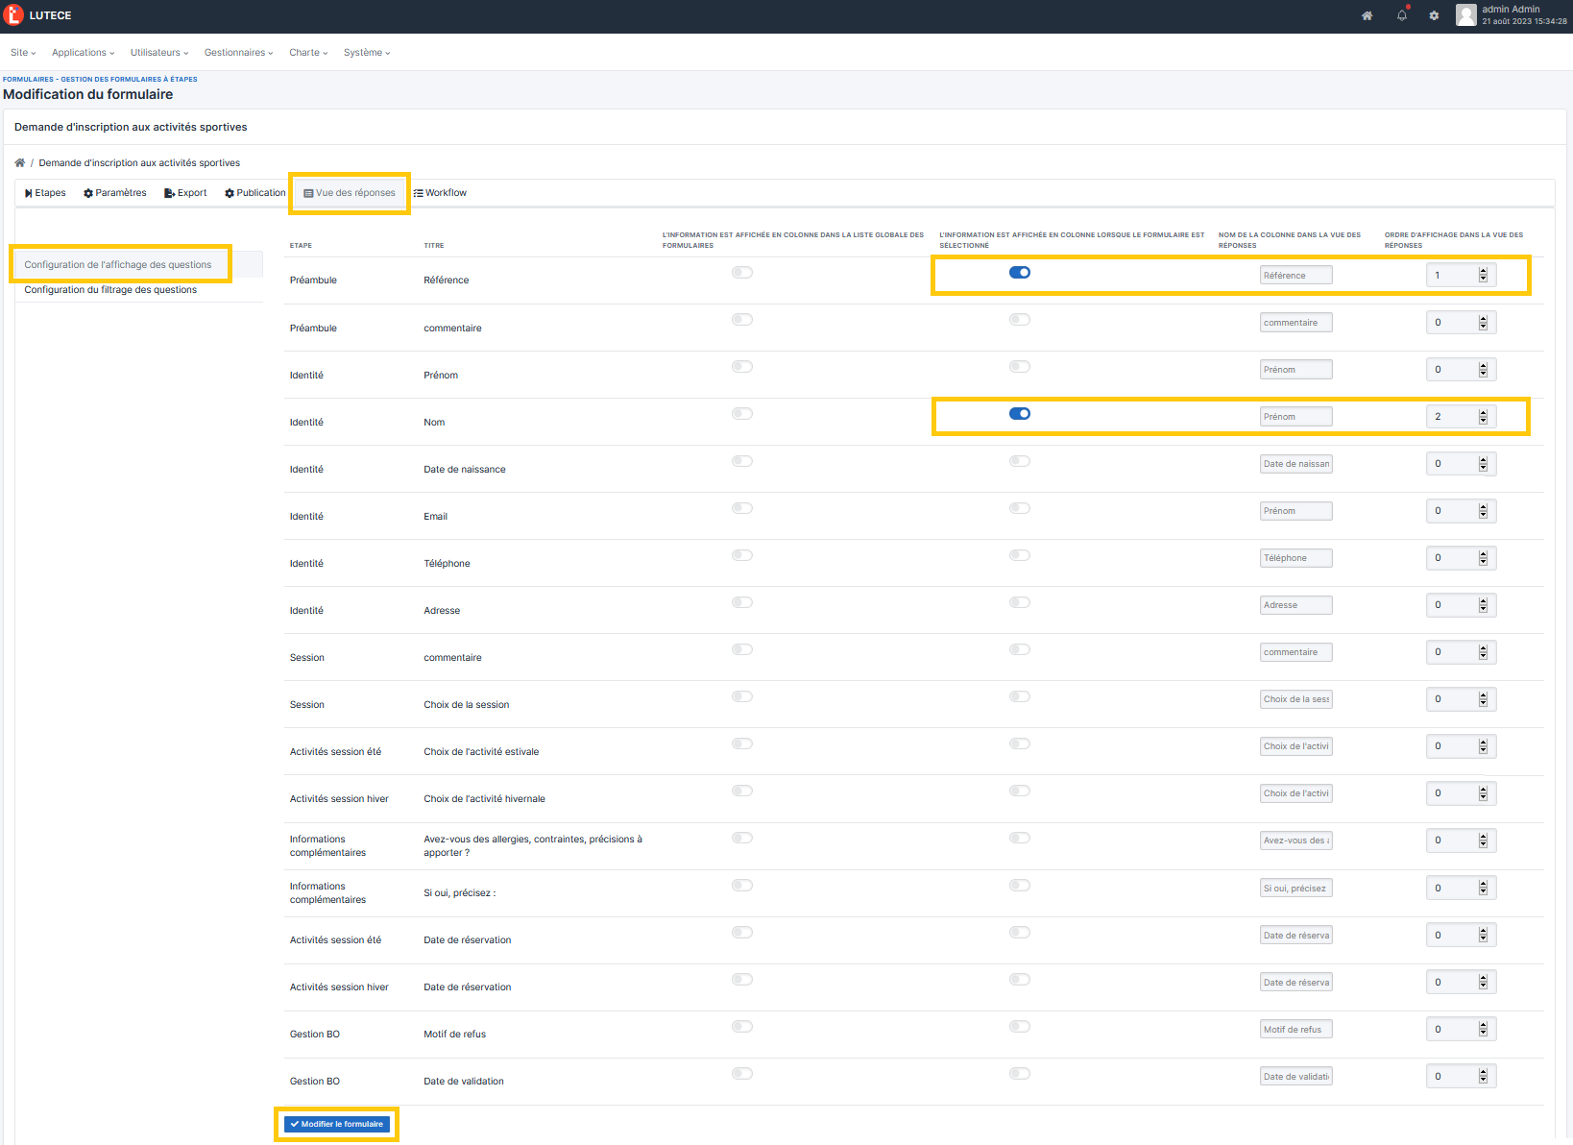Image resolution: width=1573 pixels, height=1145 pixels.
Task: Click the Référence column name input field
Action: [1295, 274]
